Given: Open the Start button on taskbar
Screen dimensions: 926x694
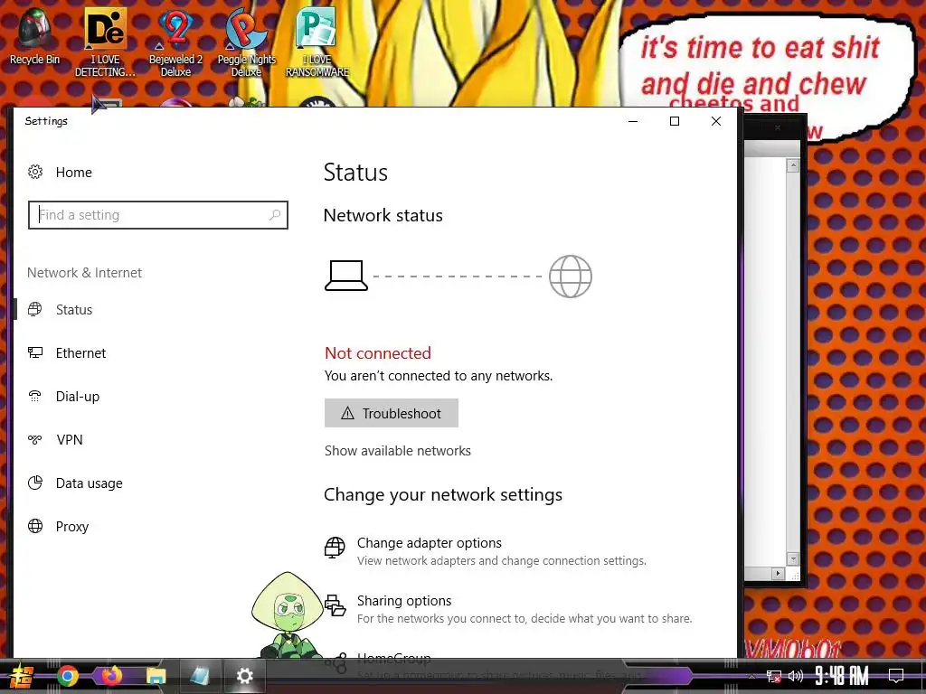Looking at the screenshot, I should point(22,676).
